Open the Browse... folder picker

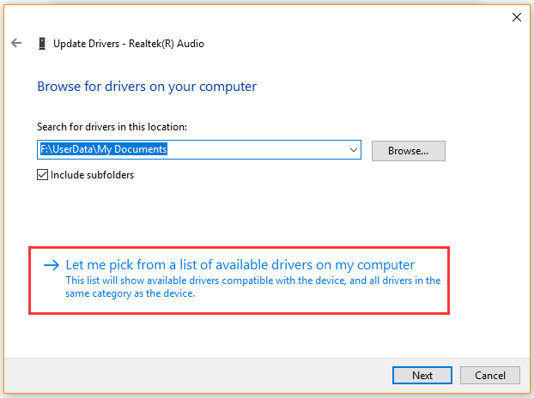tap(408, 151)
